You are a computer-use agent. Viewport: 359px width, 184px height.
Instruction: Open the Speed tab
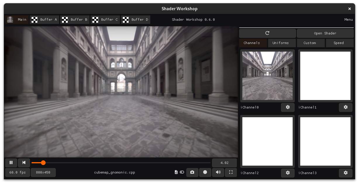[340, 43]
